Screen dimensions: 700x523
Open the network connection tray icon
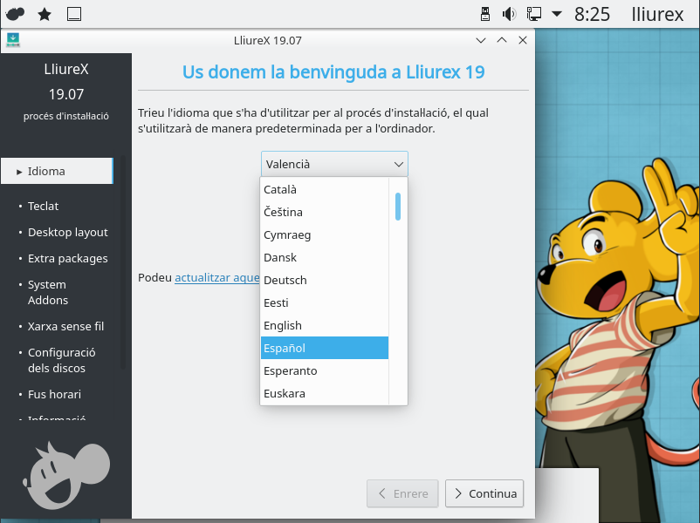[533, 14]
